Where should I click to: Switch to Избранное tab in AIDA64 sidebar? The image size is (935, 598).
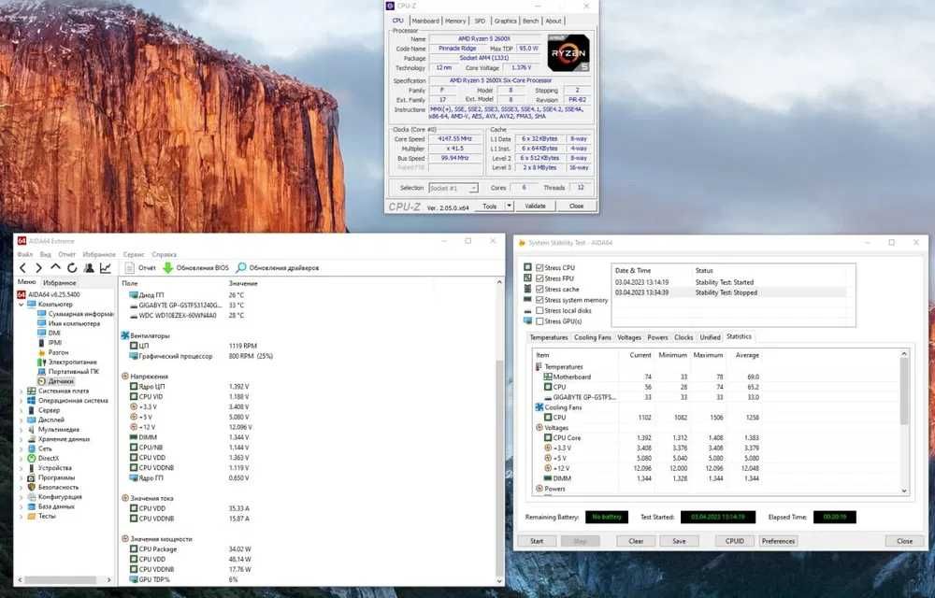[x=60, y=283]
